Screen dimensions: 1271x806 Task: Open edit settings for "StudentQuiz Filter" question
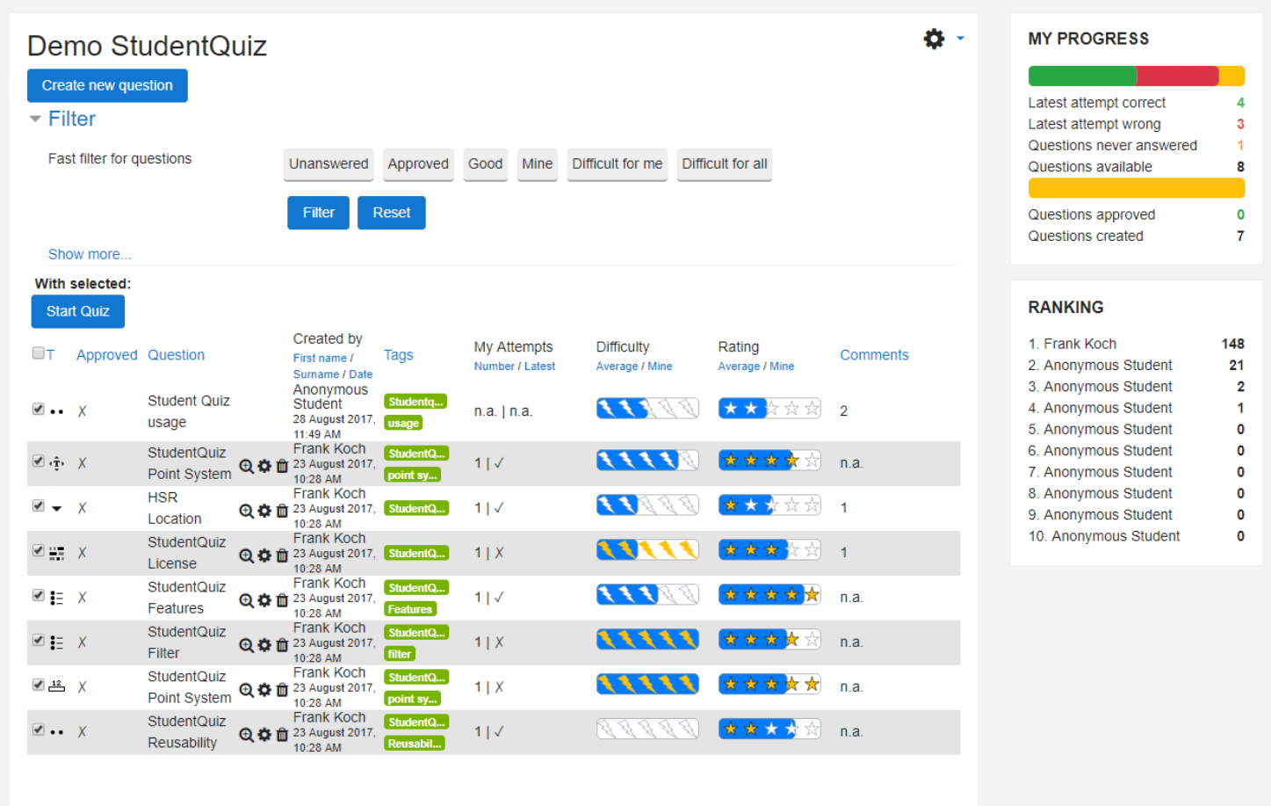click(x=264, y=644)
